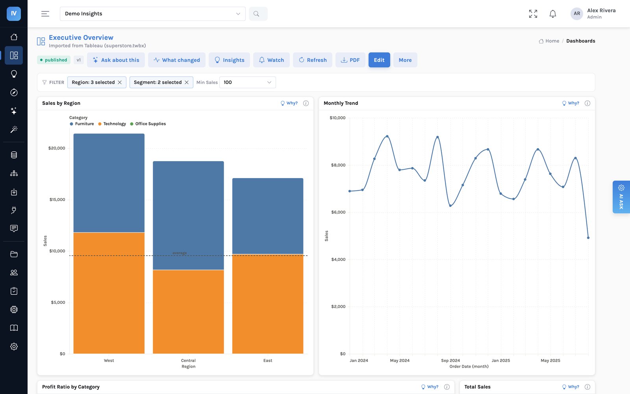This screenshot has height=394, width=630.
Task: Toggle the Furniture category in the legend
Action: [x=82, y=124]
